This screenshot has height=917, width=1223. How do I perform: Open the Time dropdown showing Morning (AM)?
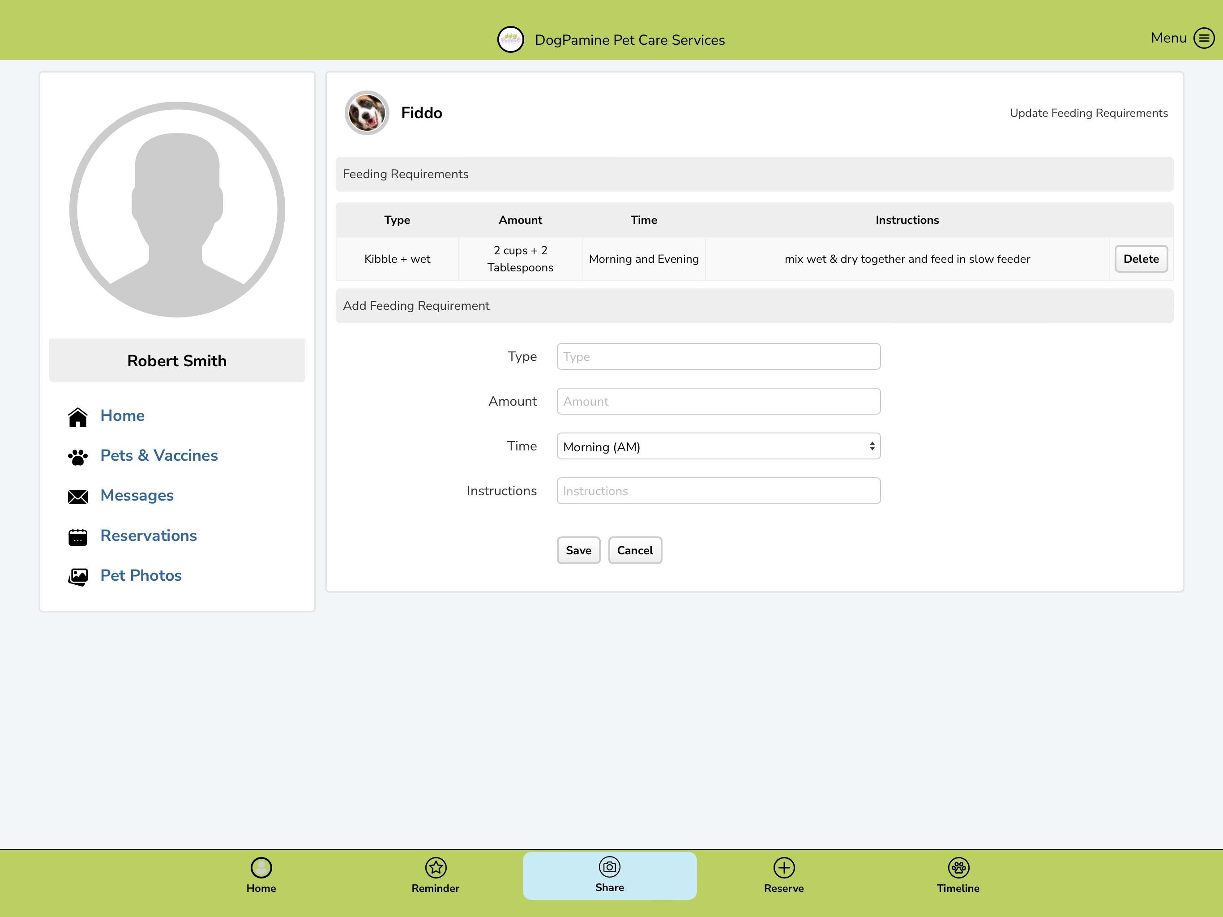pyautogui.click(x=718, y=446)
